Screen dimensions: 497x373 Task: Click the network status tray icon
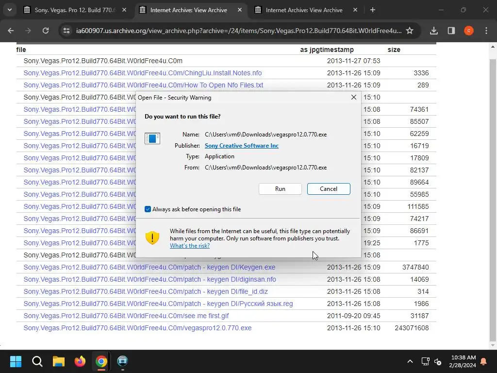click(x=425, y=361)
